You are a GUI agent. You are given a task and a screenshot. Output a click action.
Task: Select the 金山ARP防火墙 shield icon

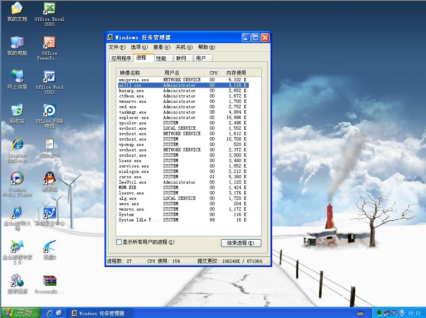pyautogui.click(x=17, y=218)
